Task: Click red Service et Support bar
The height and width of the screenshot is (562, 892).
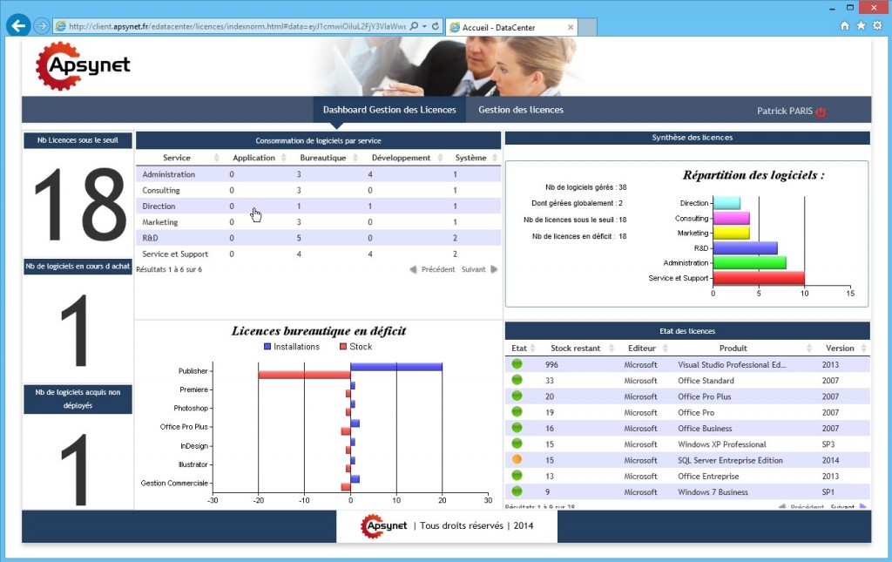Action: coord(758,279)
